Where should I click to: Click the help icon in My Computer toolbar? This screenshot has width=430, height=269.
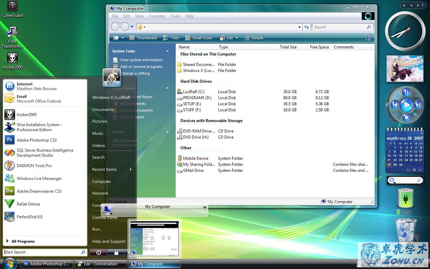(x=368, y=38)
